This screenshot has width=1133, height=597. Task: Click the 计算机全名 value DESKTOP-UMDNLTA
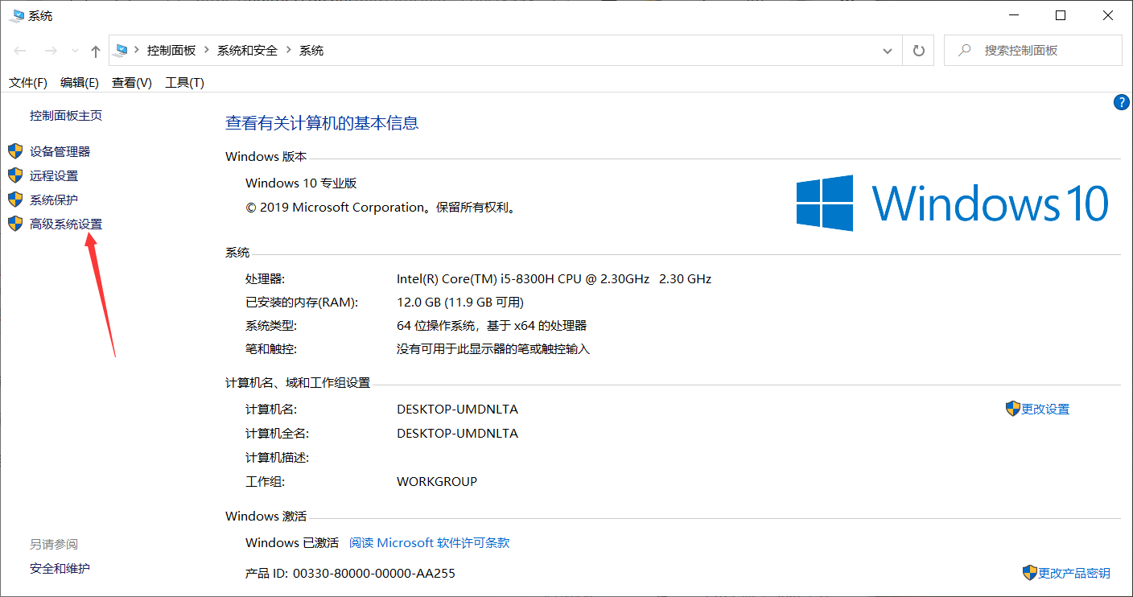pyautogui.click(x=458, y=434)
